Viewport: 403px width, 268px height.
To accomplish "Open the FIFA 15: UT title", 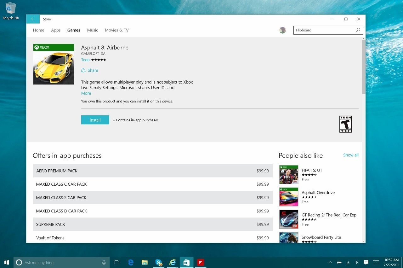I will tap(312, 170).
